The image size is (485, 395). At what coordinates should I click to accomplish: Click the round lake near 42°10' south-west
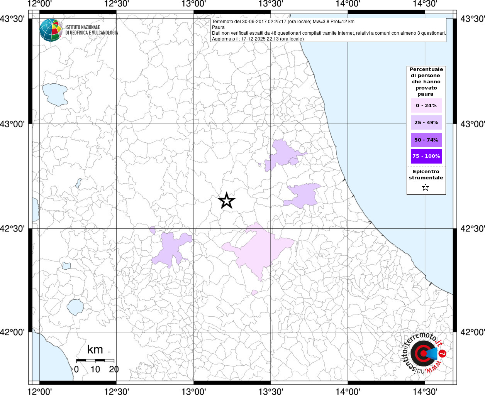click(x=75, y=307)
